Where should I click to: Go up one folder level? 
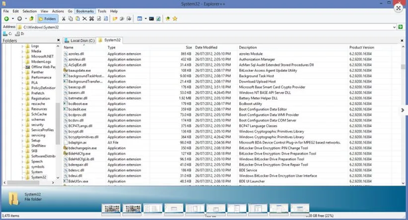point(31,18)
